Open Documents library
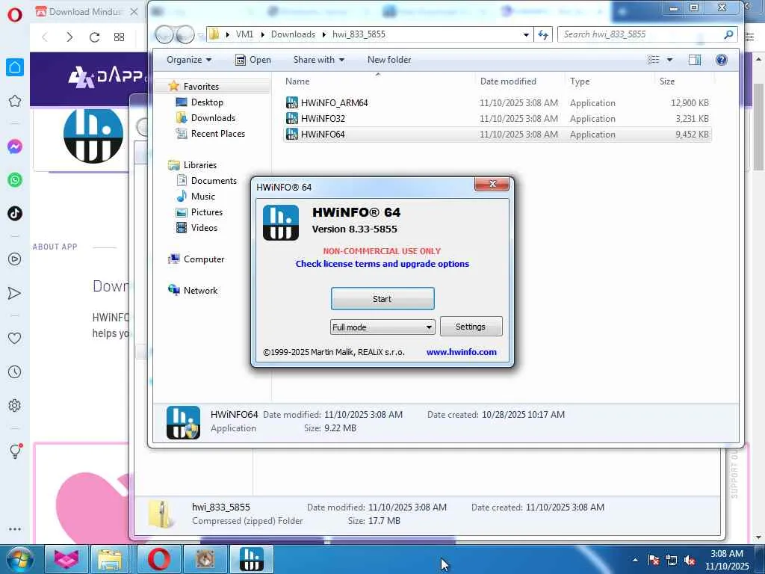765x574 pixels. coord(214,181)
